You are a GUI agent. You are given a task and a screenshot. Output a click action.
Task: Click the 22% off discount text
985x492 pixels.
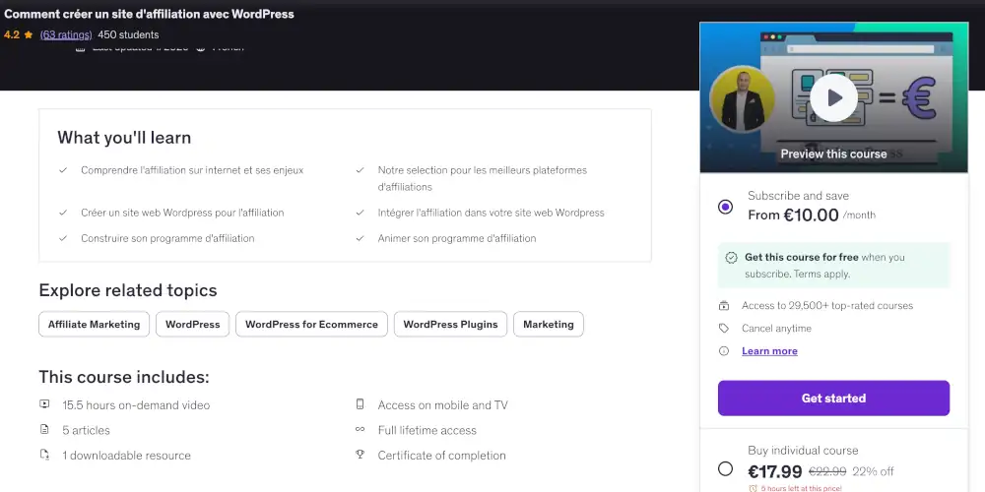873,471
